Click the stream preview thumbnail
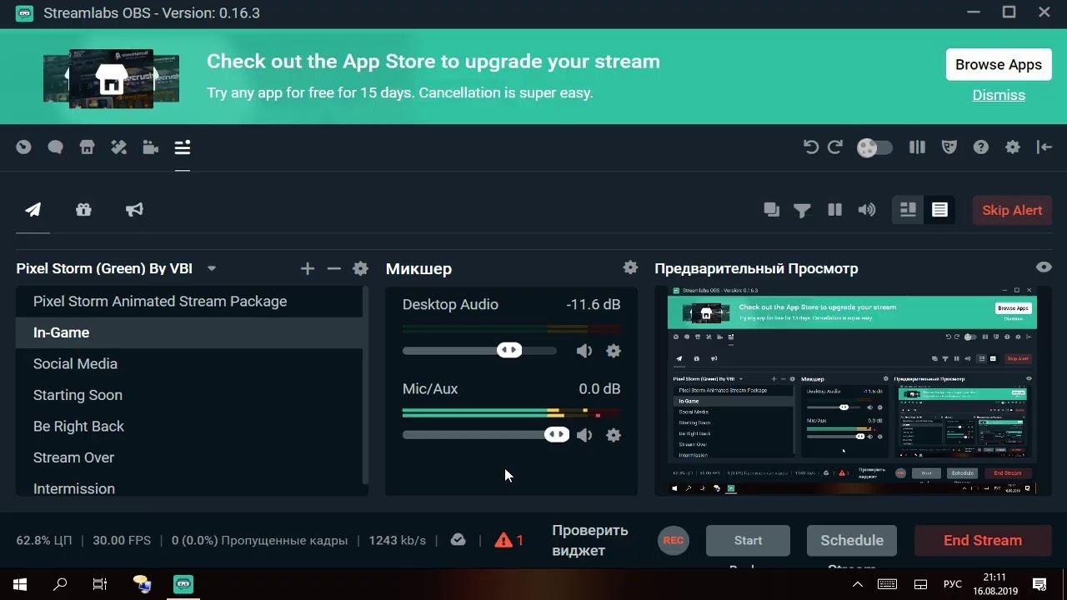Screen dimensions: 1067x600 853,391
